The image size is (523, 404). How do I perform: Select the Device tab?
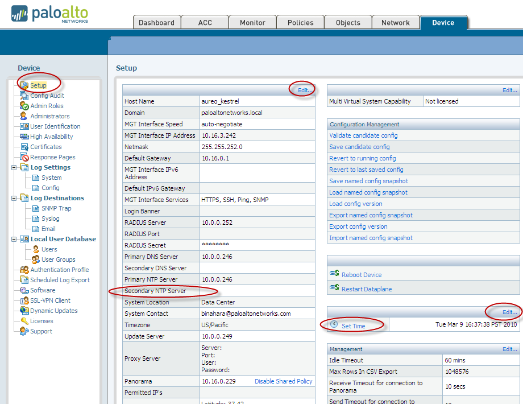(x=443, y=22)
